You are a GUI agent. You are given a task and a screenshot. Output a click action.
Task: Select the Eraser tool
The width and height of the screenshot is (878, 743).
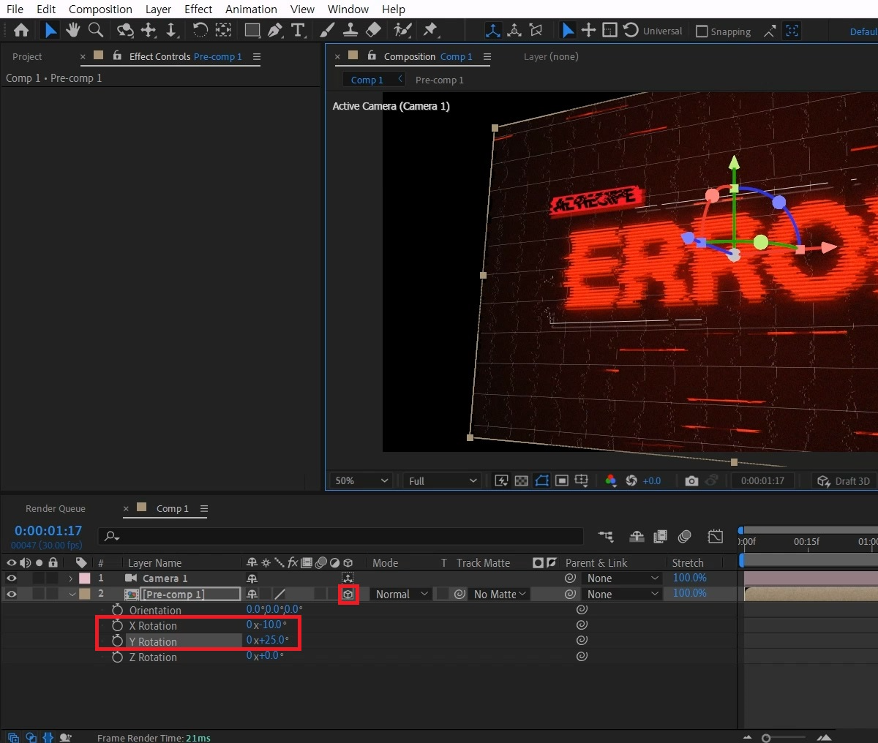point(373,30)
